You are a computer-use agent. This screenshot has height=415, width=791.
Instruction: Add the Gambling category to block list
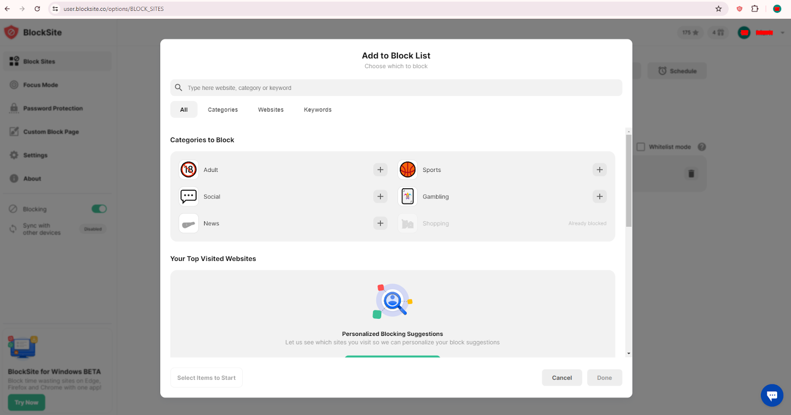[x=600, y=197]
